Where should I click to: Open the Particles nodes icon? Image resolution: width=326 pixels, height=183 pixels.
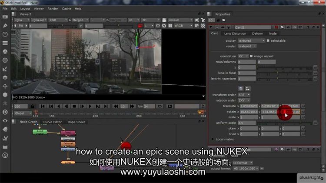pos(5,103)
